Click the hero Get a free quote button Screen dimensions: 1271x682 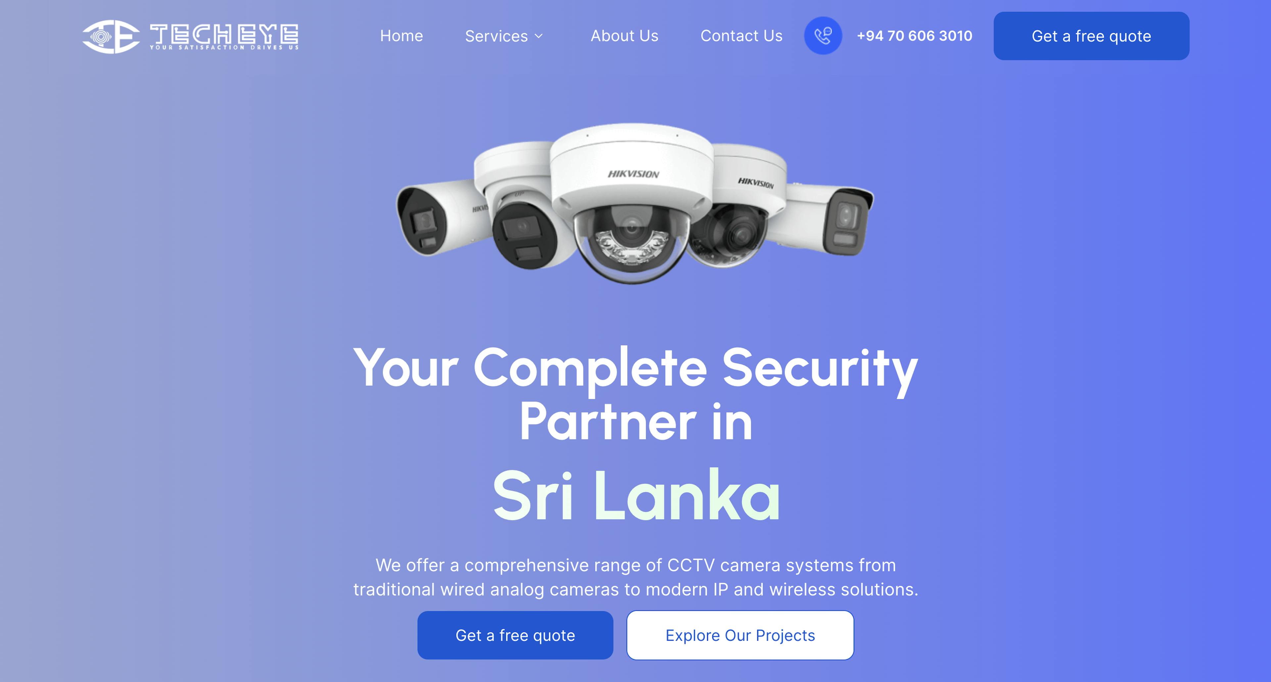click(515, 635)
